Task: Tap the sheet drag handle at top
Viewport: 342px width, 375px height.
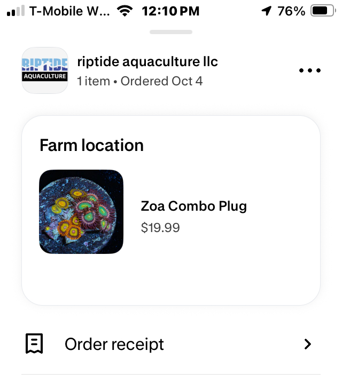Action: (x=171, y=32)
